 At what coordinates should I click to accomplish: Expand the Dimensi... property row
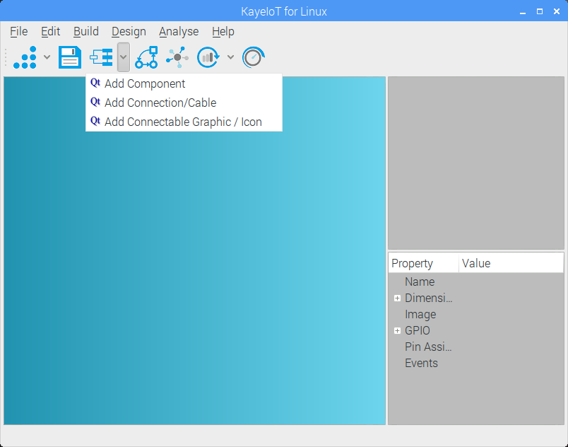coord(397,298)
